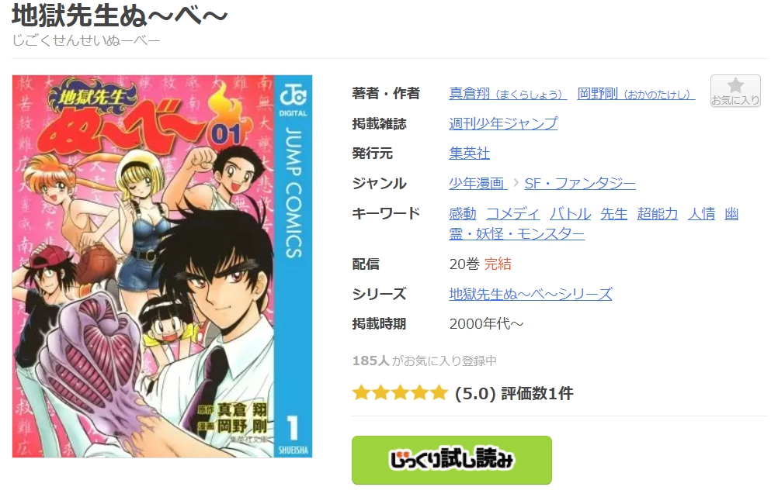Click the 超能力 keyword tag
Screen dimensions: 778x497
click(658, 213)
